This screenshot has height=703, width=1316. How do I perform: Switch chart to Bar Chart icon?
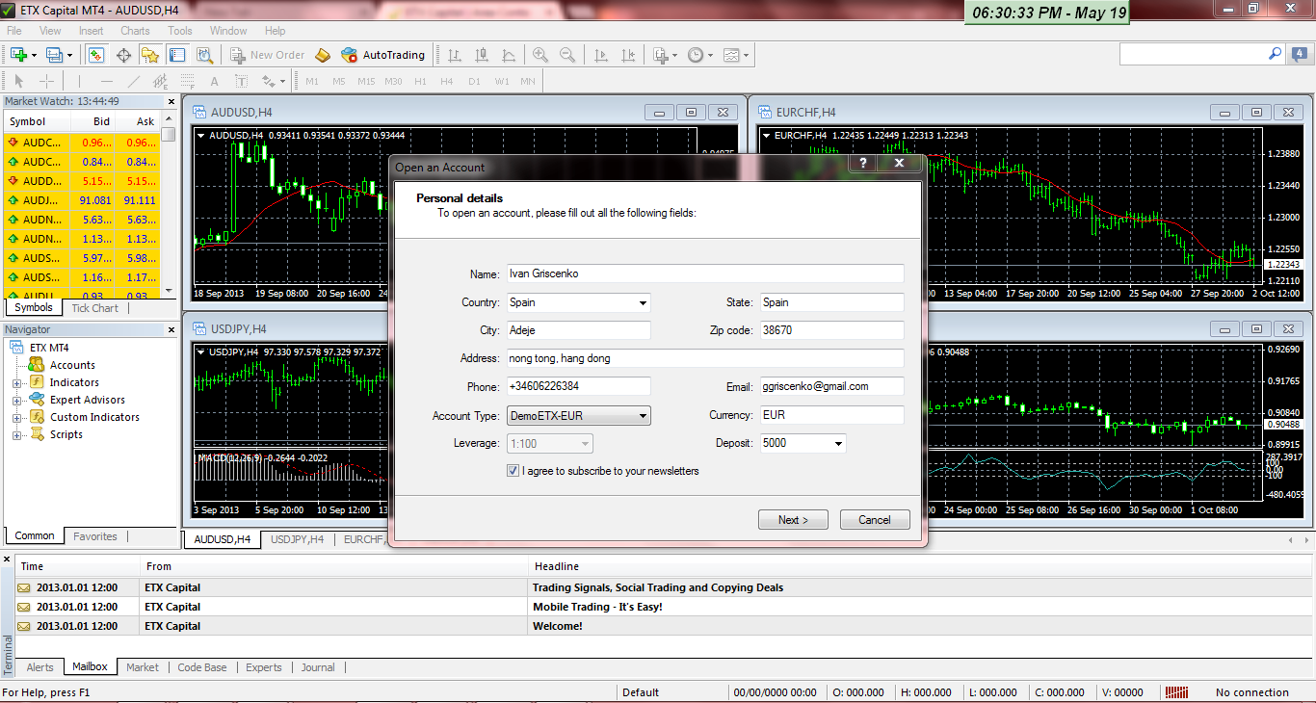click(x=453, y=55)
